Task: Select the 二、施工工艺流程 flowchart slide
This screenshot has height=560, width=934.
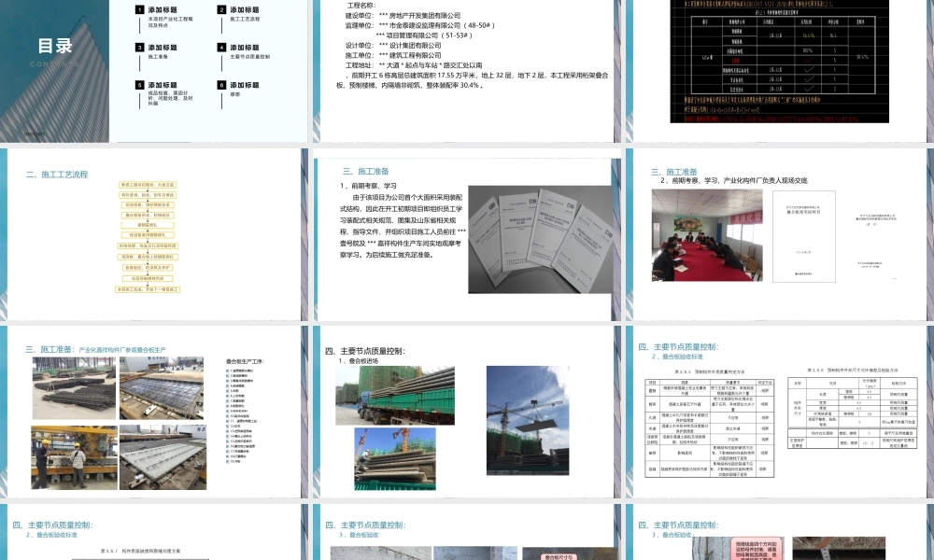Action: (x=154, y=234)
